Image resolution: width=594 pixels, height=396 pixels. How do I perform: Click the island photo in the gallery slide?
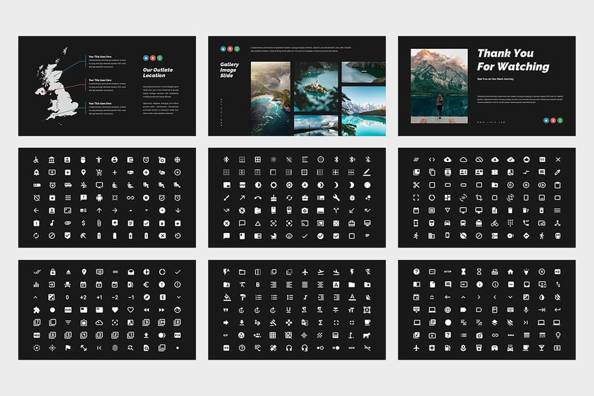(x=314, y=87)
